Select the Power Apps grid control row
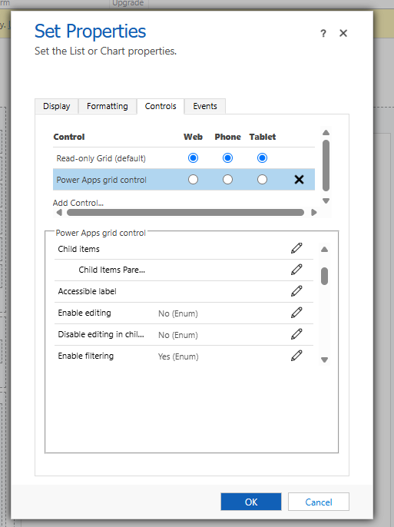The height and width of the screenshot is (527, 394). tap(184, 180)
